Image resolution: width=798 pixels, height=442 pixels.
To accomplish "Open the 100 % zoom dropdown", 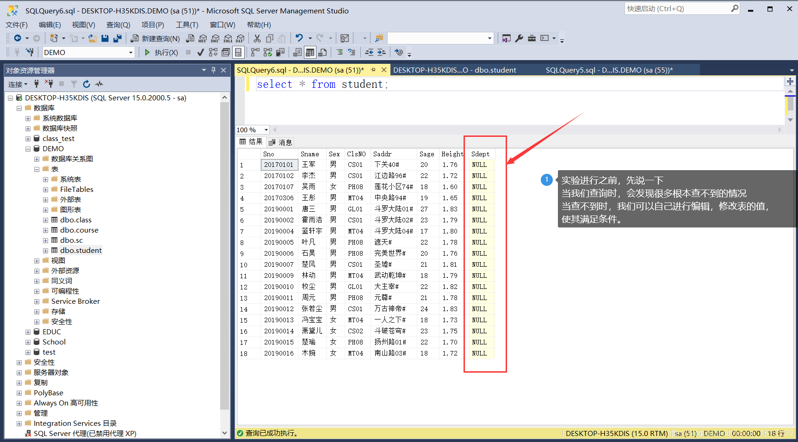I will [266, 130].
